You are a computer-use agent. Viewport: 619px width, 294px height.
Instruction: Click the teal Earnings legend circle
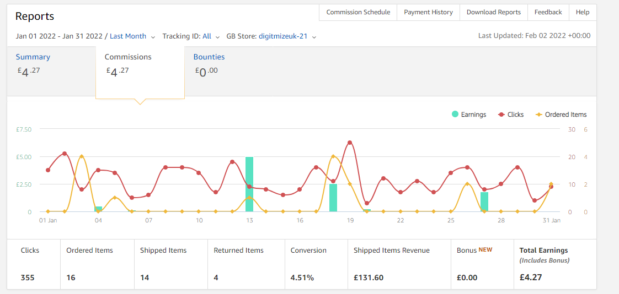tap(455, 115)
